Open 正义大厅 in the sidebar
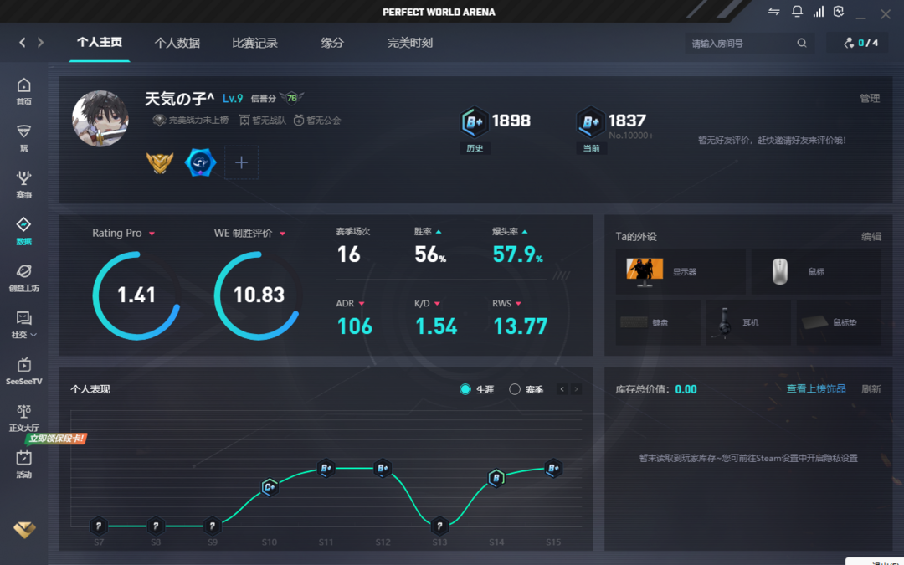This screenshot has width=904, height=565. click(x=23, y=418)
